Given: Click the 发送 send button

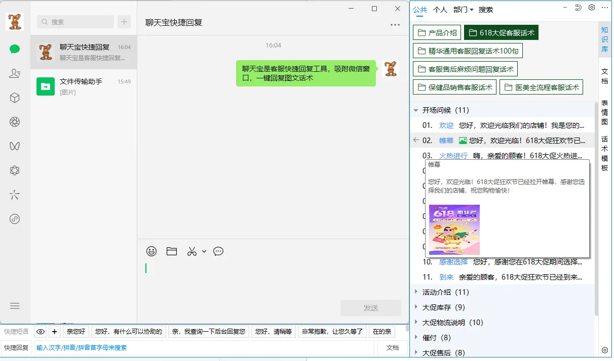Looking at the screenshot, I should point(371,308).
